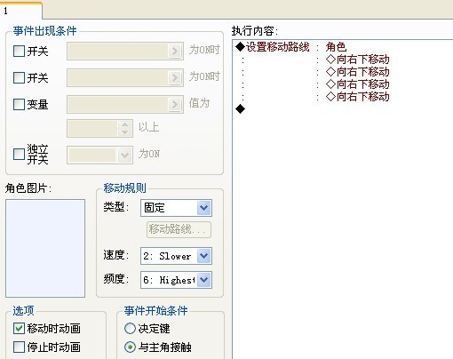This screenshot has height=359, width=453.
Task: Open the second switch selector arrow
Action: click(x=175, y=77)
